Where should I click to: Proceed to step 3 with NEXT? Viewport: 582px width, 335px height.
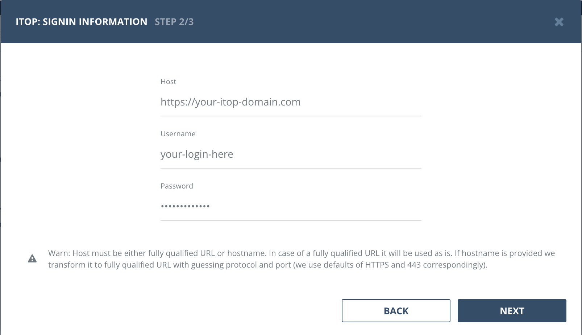tap(512, 311)
